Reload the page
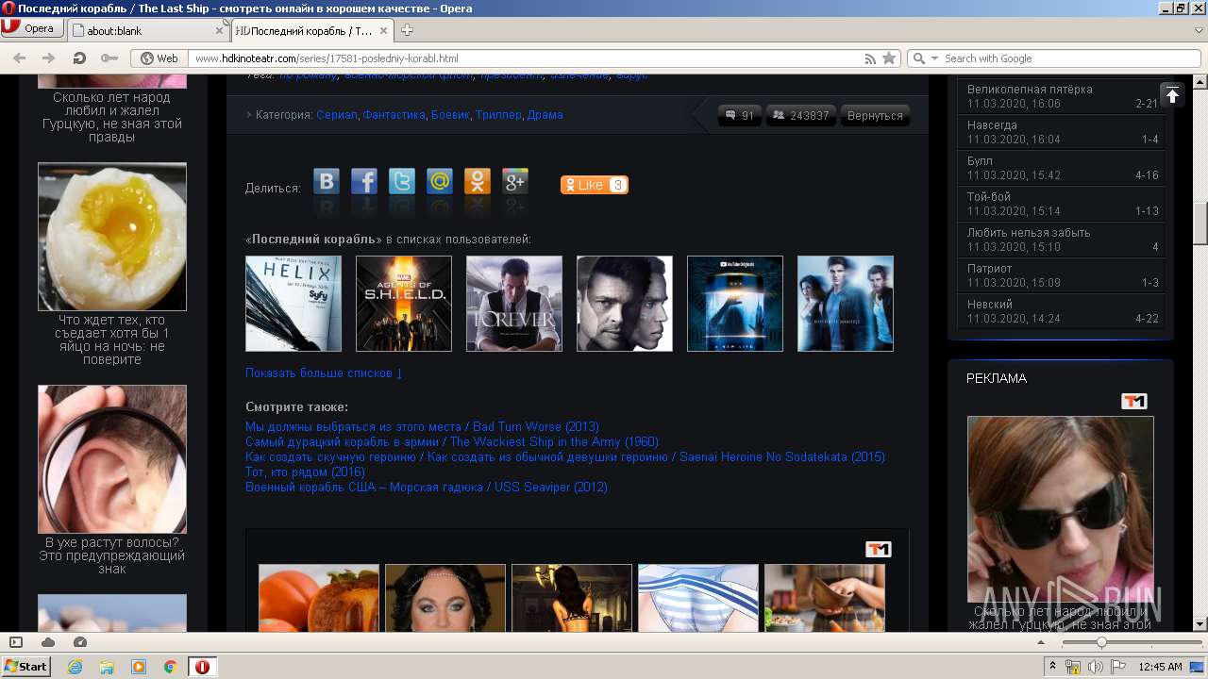The height and width of the screenshot is (679, 1208). point(79,58)
